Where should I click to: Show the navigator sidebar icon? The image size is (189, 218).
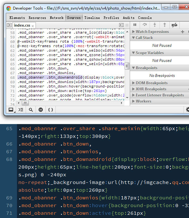(9, 25)
